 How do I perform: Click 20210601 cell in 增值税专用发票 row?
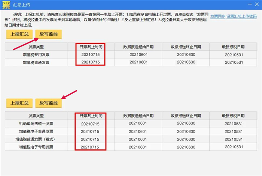[x=138, y=55]
